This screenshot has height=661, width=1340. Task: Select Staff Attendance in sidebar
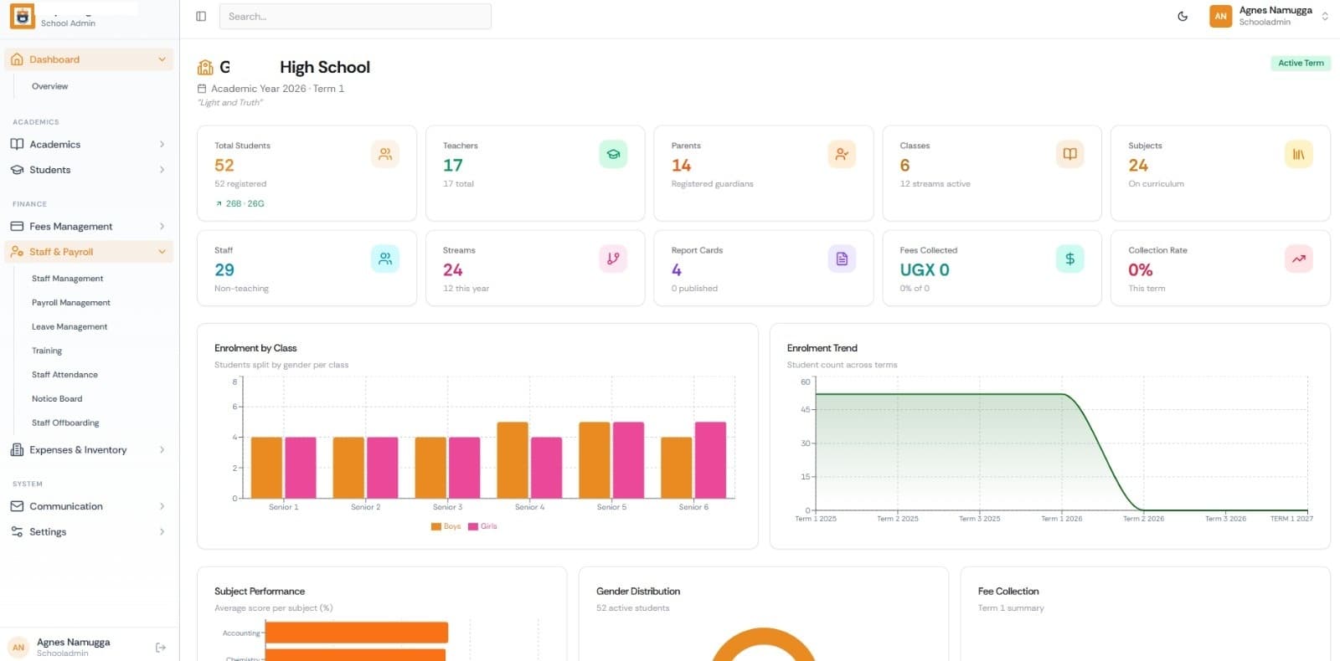pos(64,375)
